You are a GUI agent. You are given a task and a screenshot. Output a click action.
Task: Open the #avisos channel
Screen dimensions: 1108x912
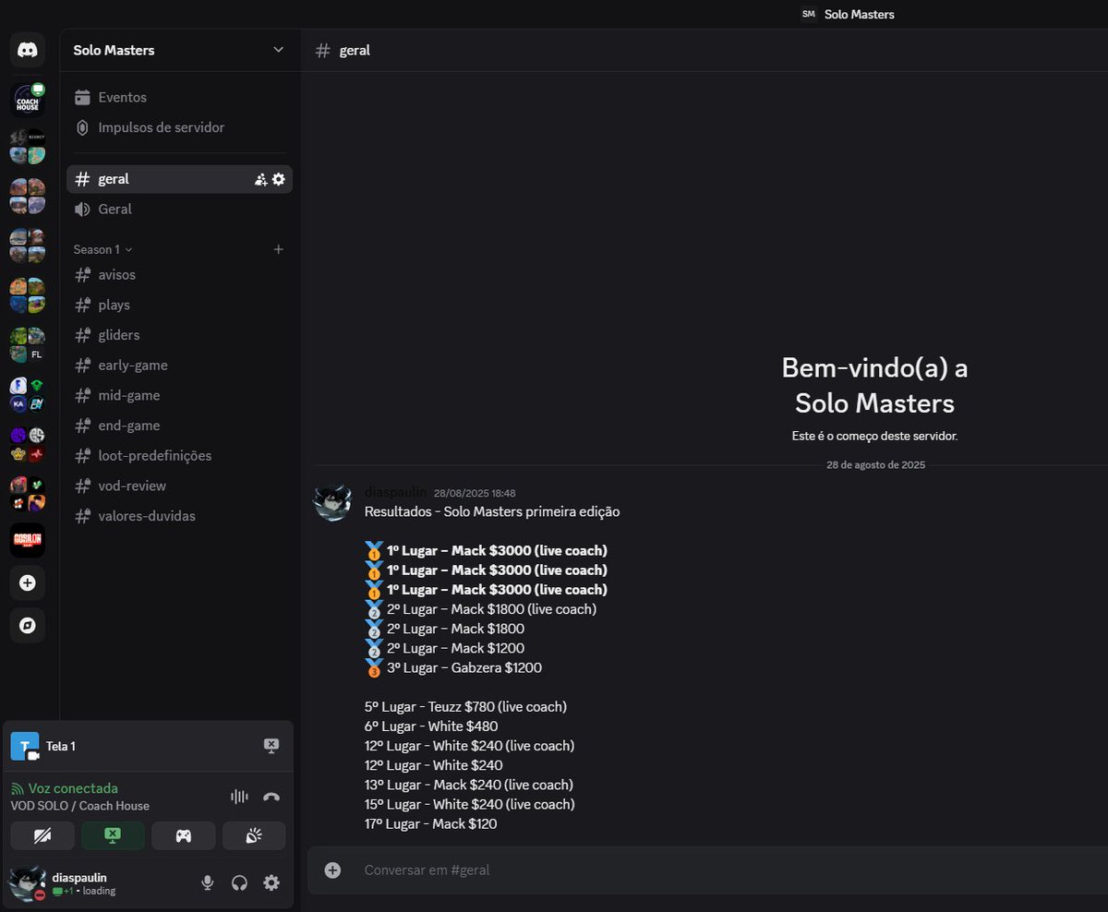click(179, 274)
